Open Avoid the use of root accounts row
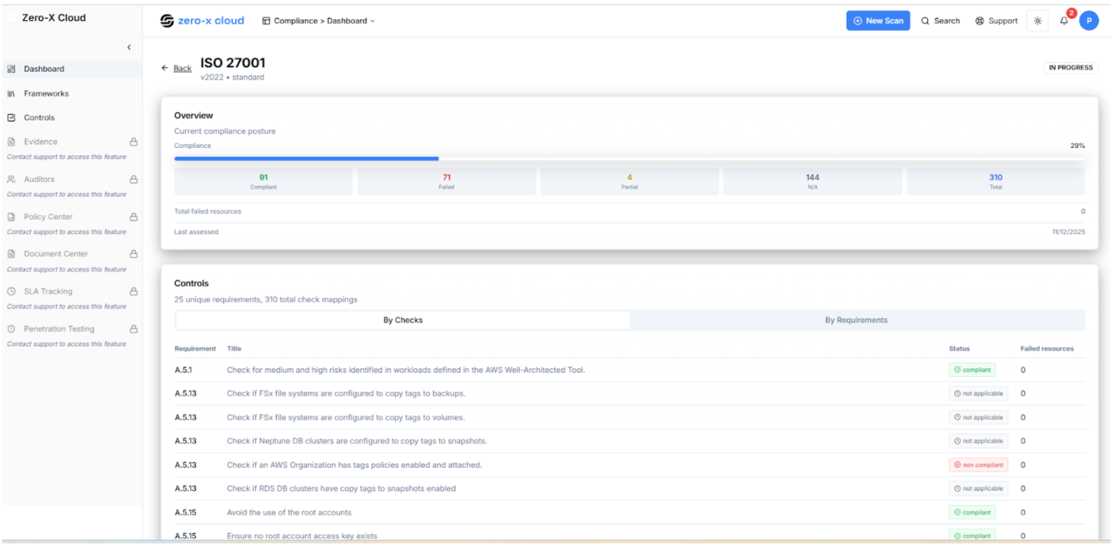This screenshot has height=551, width=1116. click(629, 513)
